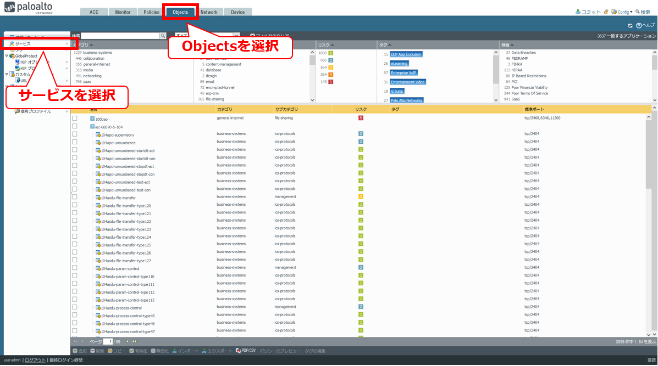Click the 100bao application icon
The height and width of the screenshot is (366, 658).
tap(92, 119)
